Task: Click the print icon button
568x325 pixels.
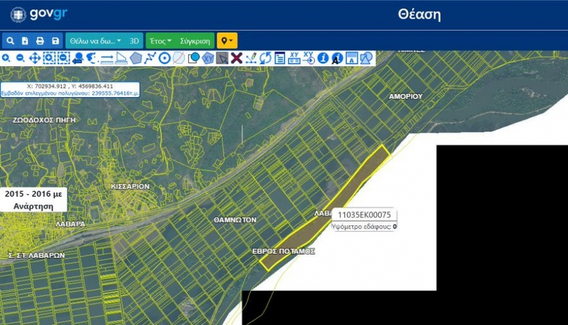Action: (40, 41)
